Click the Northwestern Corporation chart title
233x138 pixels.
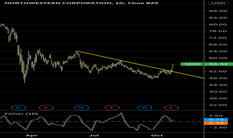(81, 3)
